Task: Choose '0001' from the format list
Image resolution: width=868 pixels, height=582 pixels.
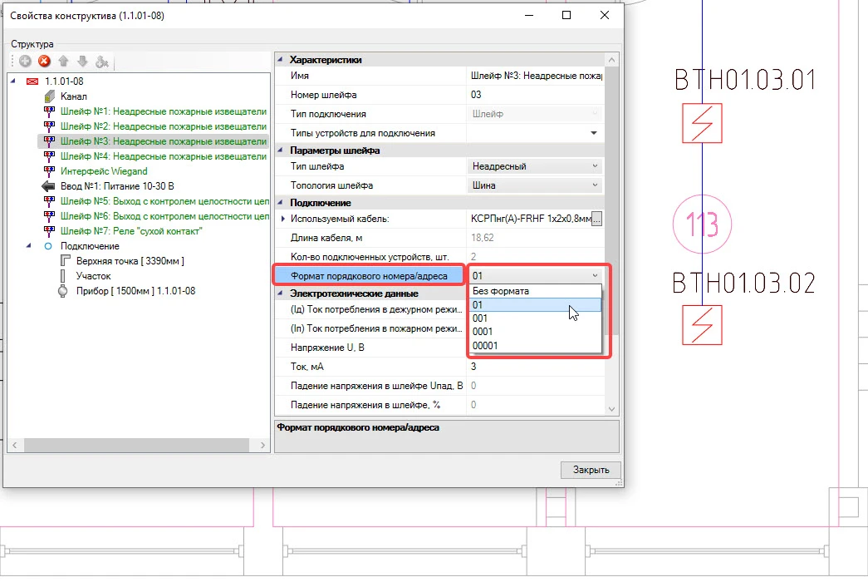Action: pyautogui.click(x=483, y=332)
